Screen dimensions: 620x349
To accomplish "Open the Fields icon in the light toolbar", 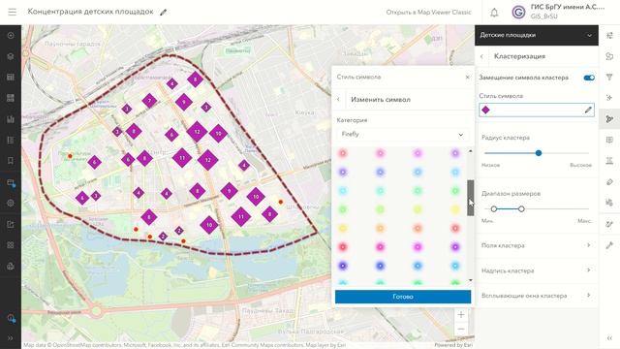I will [609, 160].
